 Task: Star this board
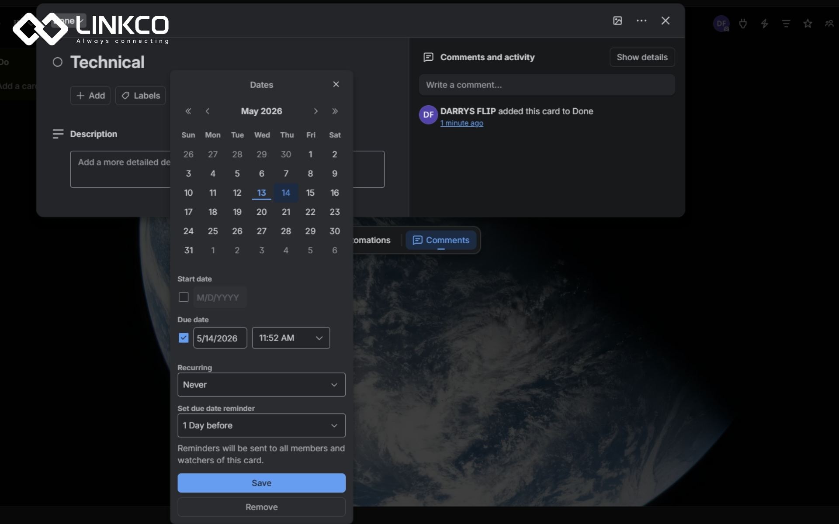pos(808,24)
